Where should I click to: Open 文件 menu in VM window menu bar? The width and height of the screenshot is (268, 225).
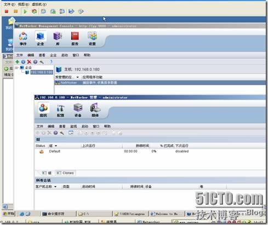coord(9,4)
